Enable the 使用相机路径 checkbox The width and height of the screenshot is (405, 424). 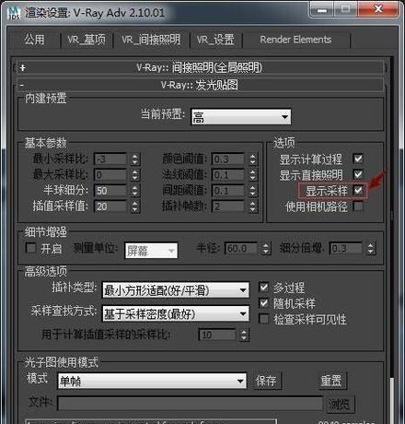click(x=358, y=206)
